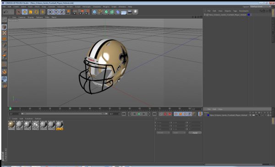Open the spline pen tool icon
Screen dimensions: 275x167
(100, 12)
